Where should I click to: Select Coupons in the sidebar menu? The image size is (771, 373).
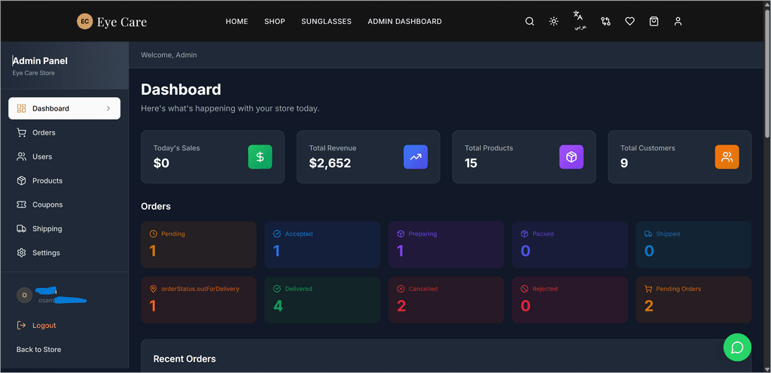pyautogui.click(x=65, y=205)
